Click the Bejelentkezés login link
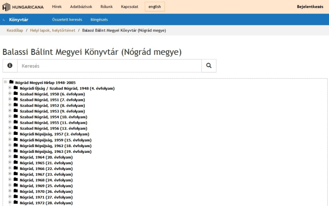 tap(310, 7)
